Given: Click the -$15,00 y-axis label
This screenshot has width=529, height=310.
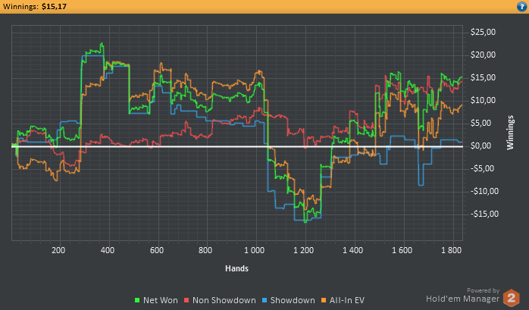Looking at the screenshot, I should pos(484,214).
